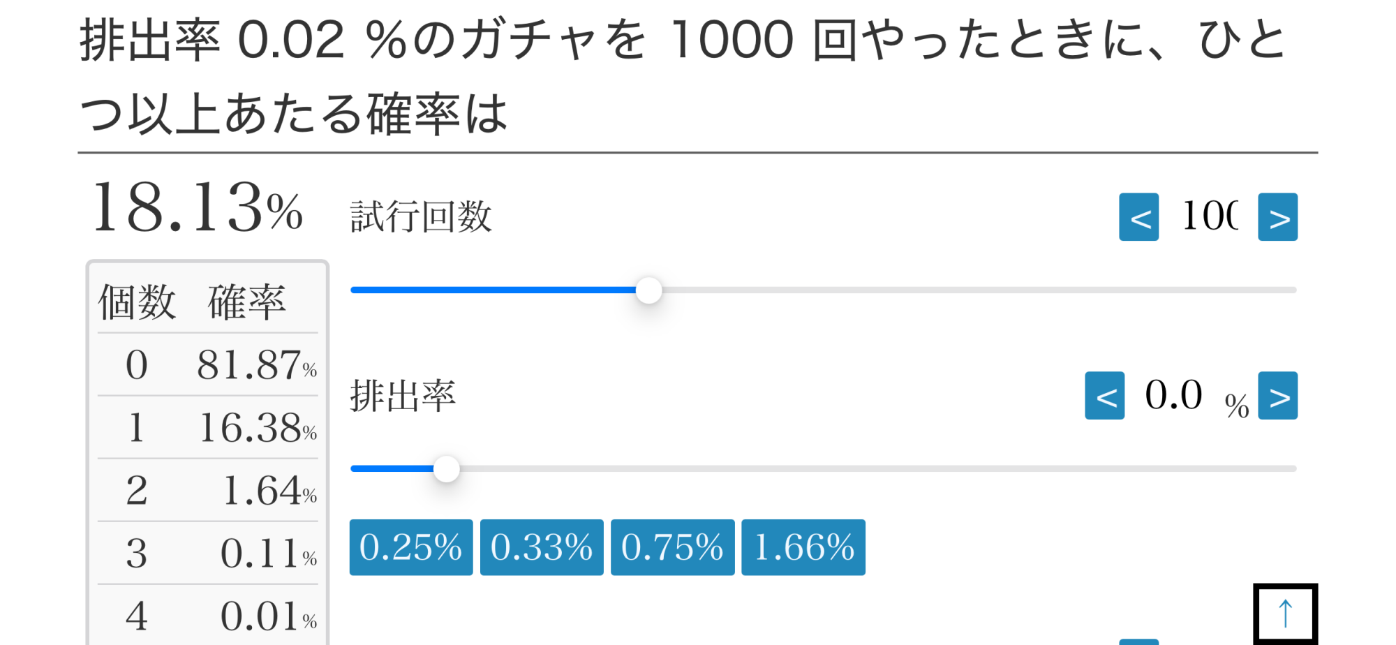Click the drop rate slider handle
Screen dimensions: 1396x645
pos(447,469)
